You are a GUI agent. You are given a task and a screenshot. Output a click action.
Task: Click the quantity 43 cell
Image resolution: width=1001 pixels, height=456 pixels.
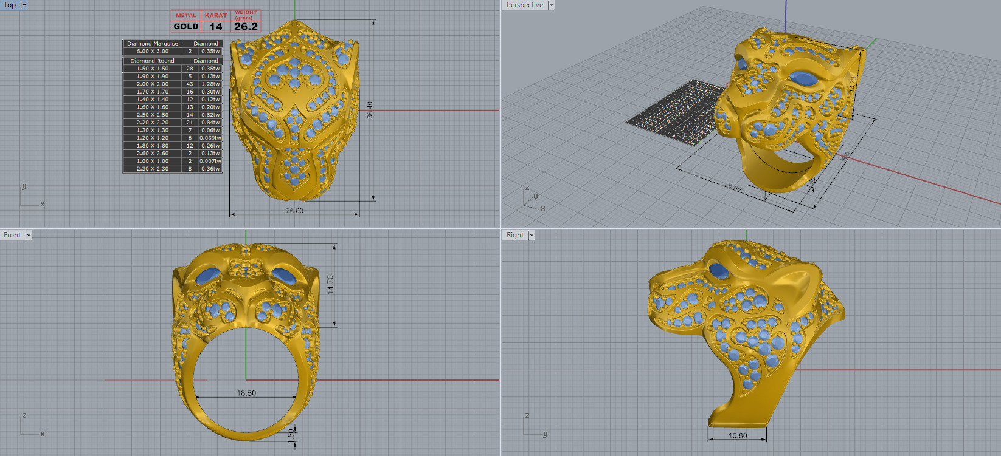190,84
